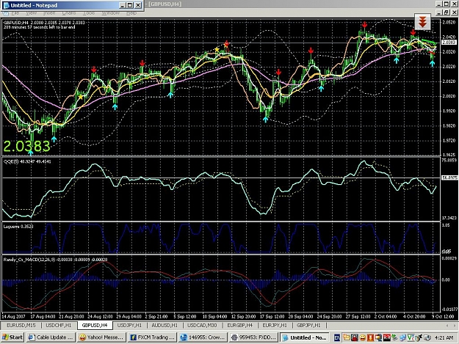Click the 4:21 AM system clock
This screenshot has height=344, width=459.
(x=444, y=338)
